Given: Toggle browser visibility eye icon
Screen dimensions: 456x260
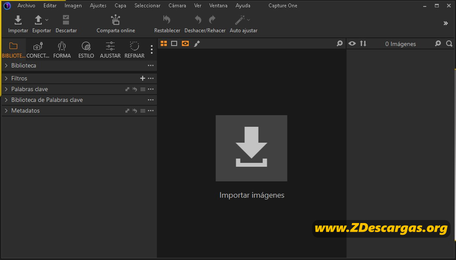Looking at the screenshot, I should coord(352,43).
